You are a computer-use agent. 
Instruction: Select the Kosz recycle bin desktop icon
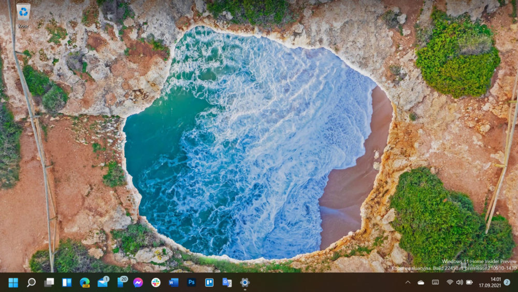pos(23,16)
